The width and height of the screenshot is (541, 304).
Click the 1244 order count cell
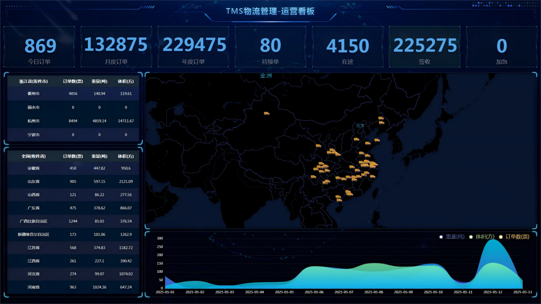coord(73,221)
